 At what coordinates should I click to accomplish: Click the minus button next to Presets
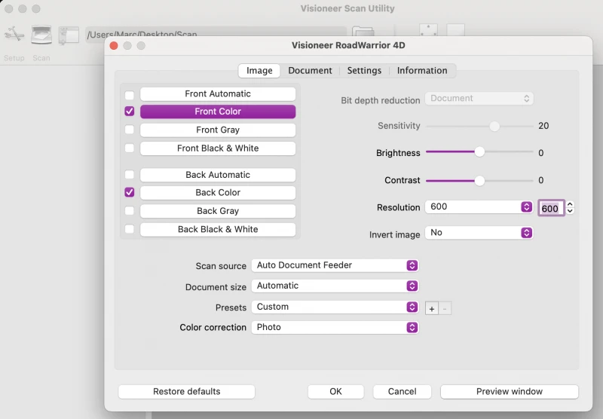[x=445, y=309]
